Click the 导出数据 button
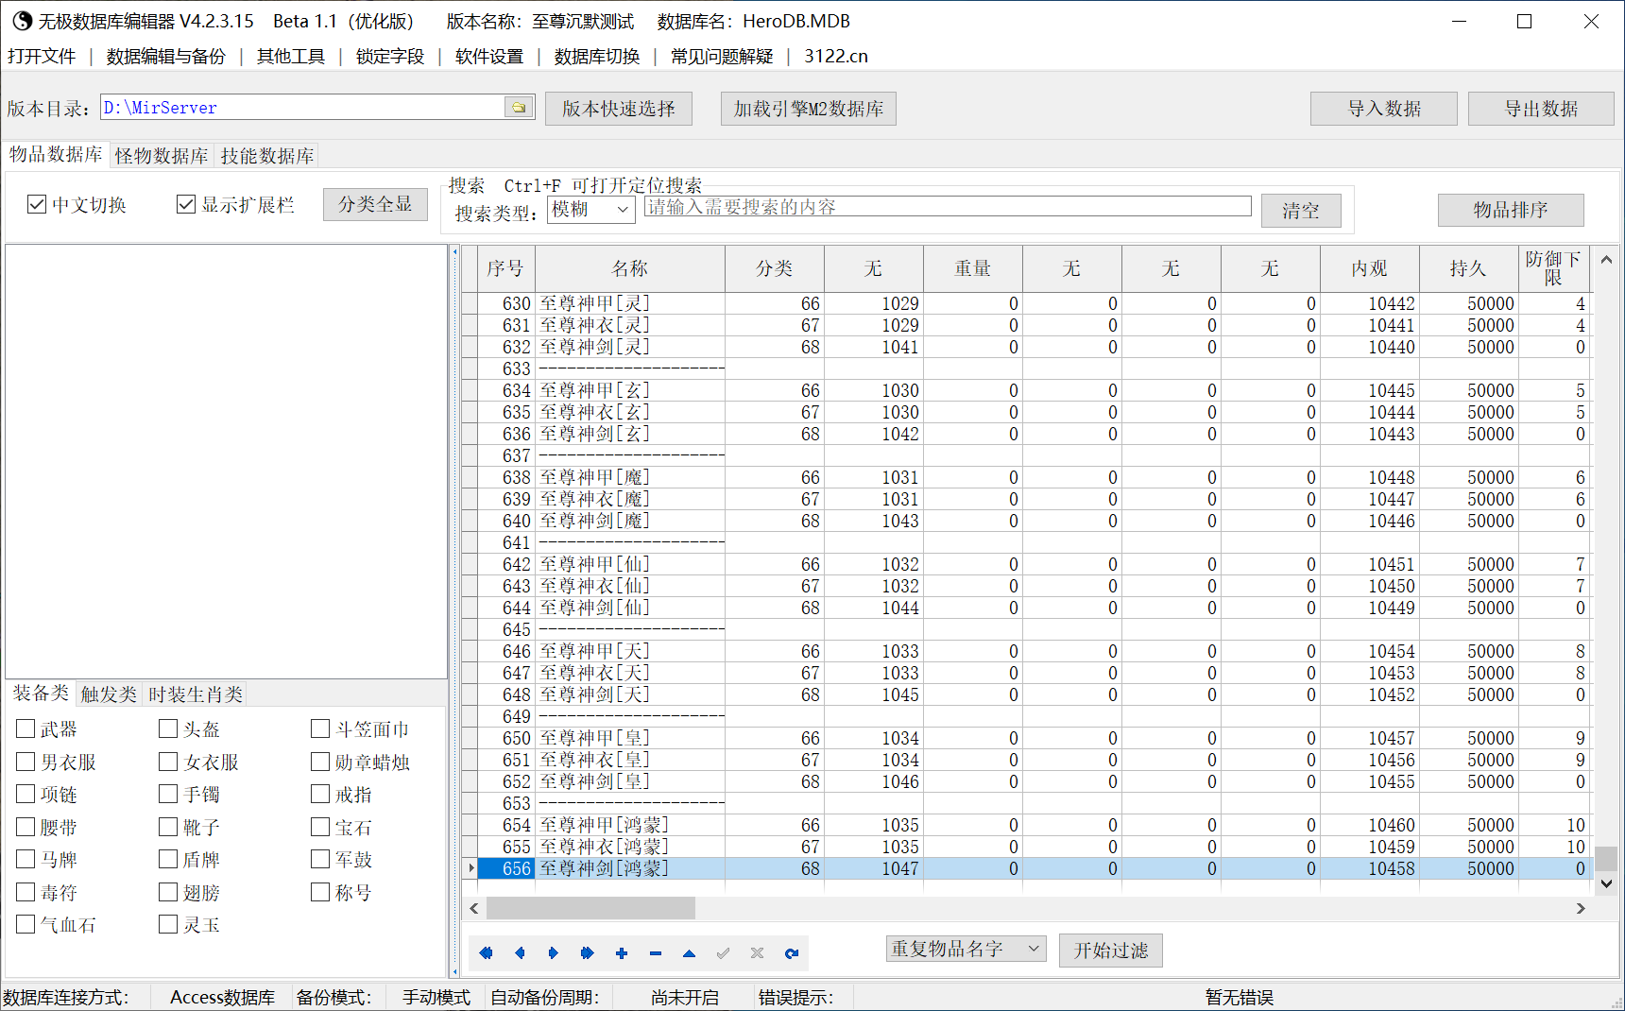1625x1011 pixels. (1542, 109)
